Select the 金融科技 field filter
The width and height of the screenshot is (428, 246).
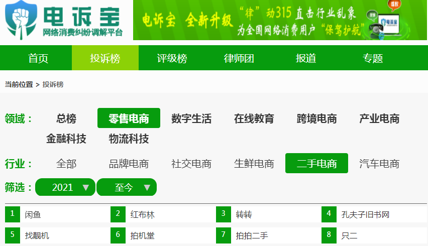[x=66, y=139]
